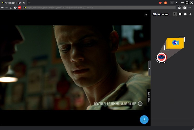Open a new tab with plus
This screenshot has height=130, width=194.
pos(29,3)
